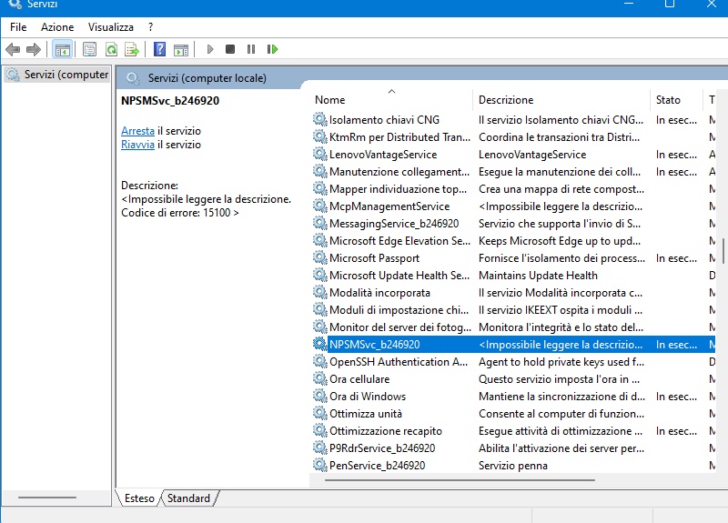
Task: Open the Azione menu
Action: pos(57,27)
